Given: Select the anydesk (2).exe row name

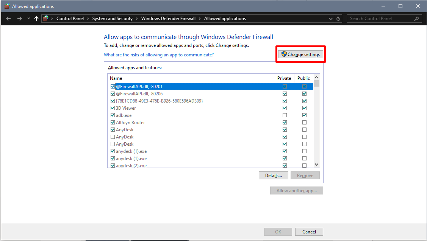Looking at the screenshot, I should pyautogui.click(x=131, y=165).
